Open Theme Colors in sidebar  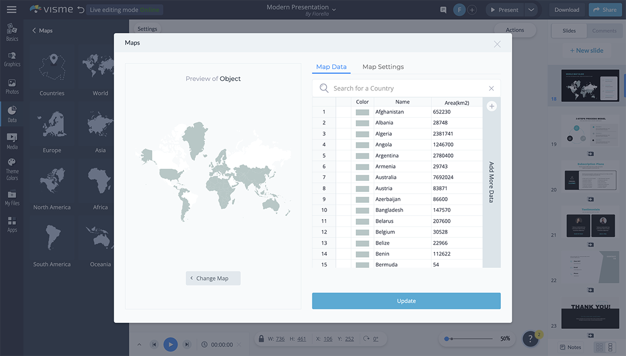12,170
